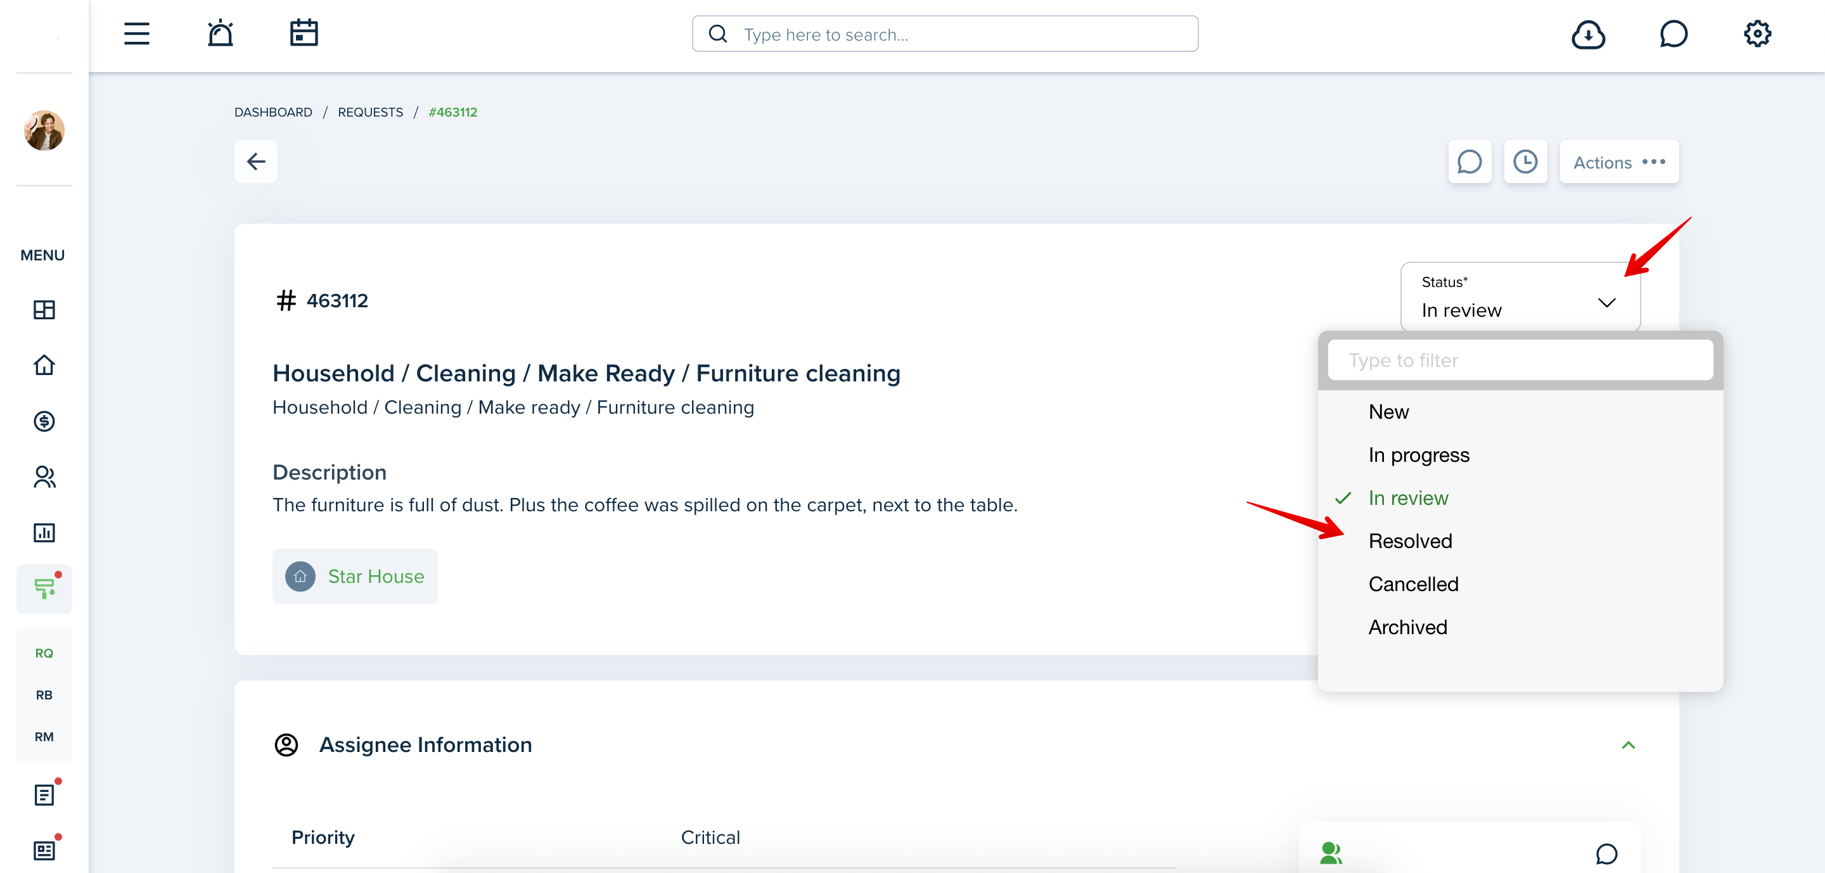Click the search magnifier icon
The height and width of the screenshot is (873, 1825).
tap(719, 34)
